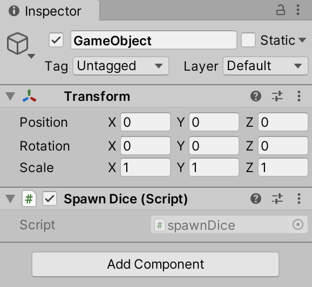Screen dimensions: 312x287
Task: Click the Transform component axes icon
Action: [29, 96]
